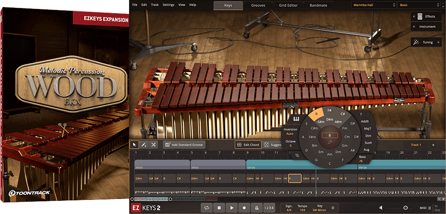
Task: Click the list lines icon below Octave
Action: 297,155
